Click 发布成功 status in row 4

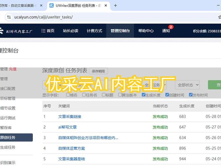click(x=160, y=149)
